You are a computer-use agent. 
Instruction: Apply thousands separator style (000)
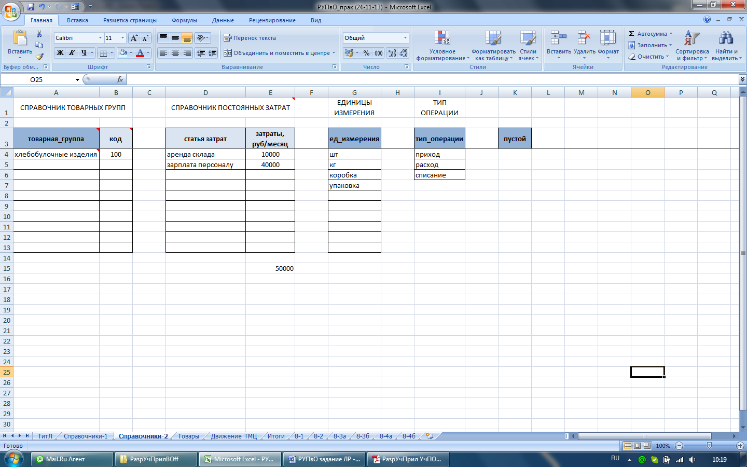tap(379, 53)
